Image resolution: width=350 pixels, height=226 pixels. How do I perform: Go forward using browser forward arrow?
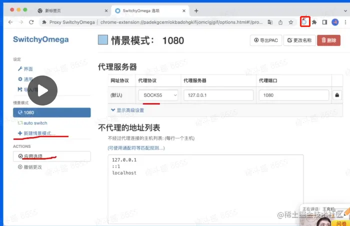(x=21, y=22)
